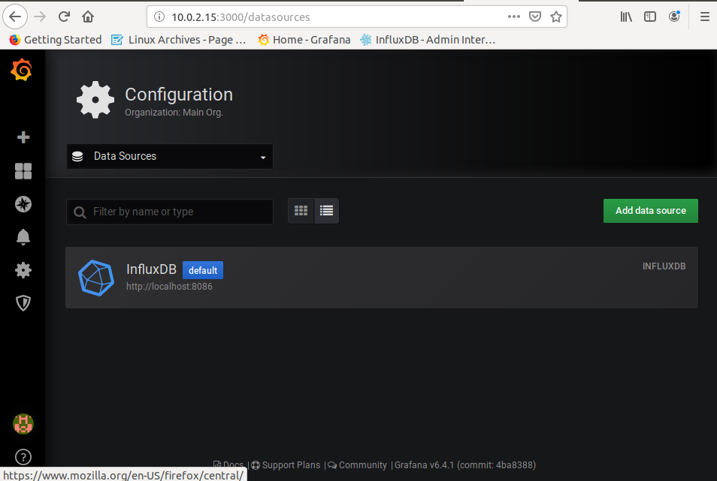Open Configuration gear icon in sidebar
717x481 pixels.
[23, 270]
